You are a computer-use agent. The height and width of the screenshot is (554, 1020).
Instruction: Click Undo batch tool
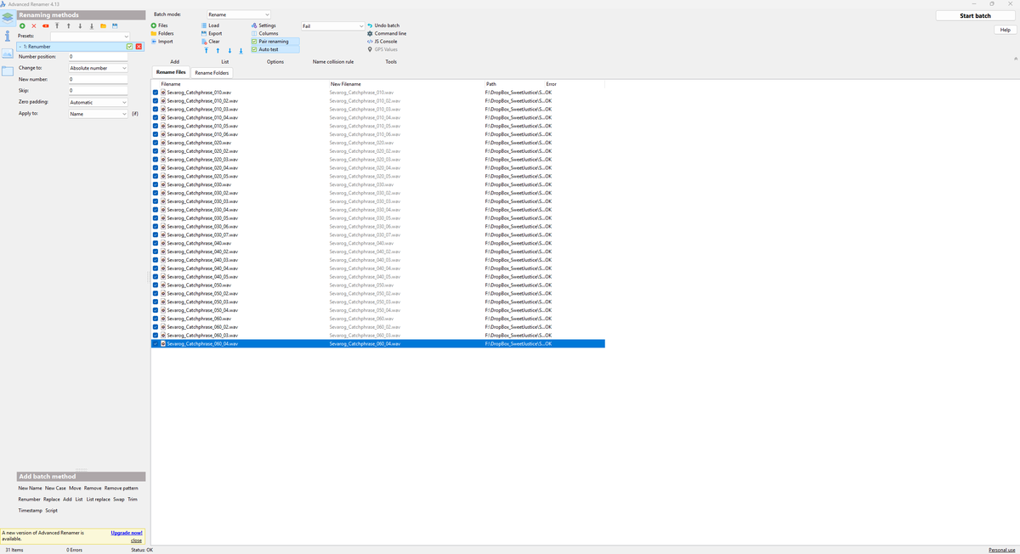tap(382, 25)
